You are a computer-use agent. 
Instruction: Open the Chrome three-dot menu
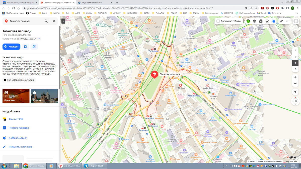[298, 8]
